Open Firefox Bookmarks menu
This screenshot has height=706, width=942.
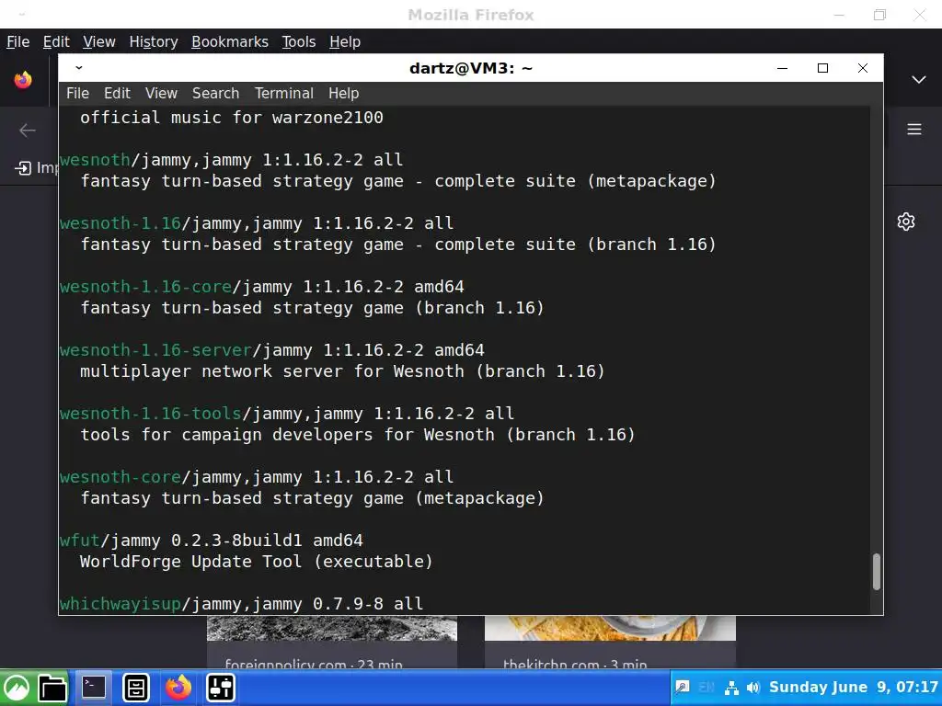(230, 42)
